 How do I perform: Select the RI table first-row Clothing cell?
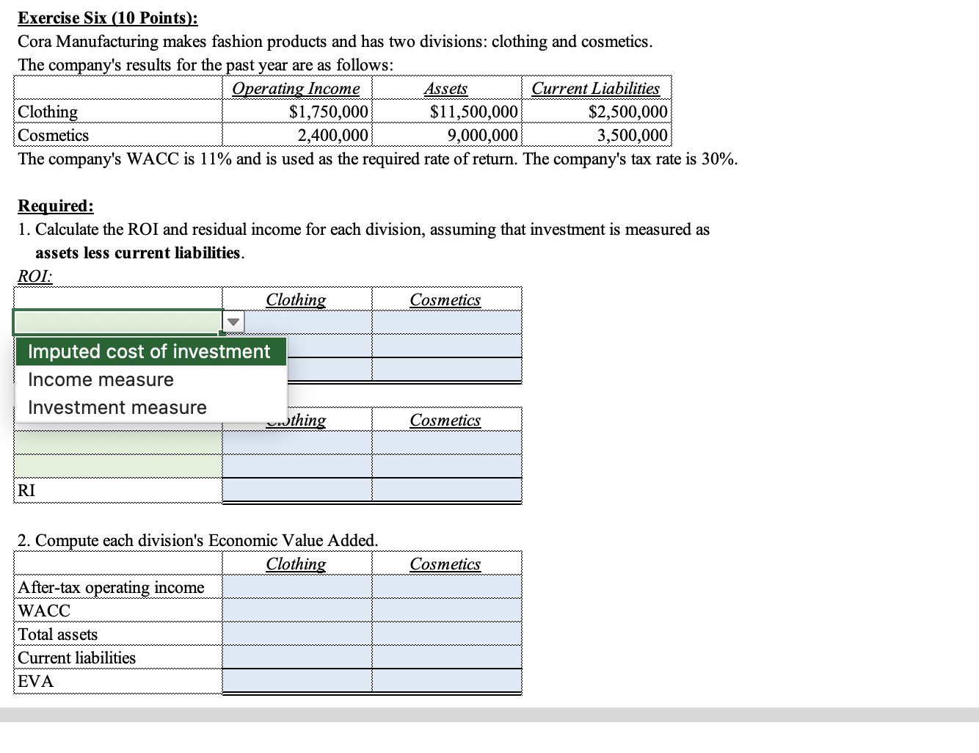(x=297, y=443)
